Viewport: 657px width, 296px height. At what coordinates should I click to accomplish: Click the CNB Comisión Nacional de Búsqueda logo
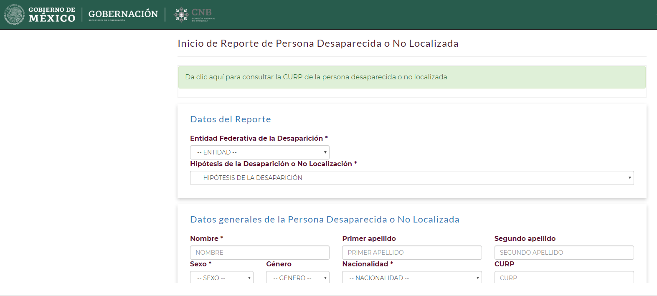[195, 15]
